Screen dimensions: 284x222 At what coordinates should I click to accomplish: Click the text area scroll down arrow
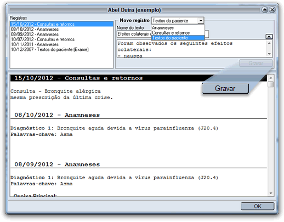click(x=269, y=54)
